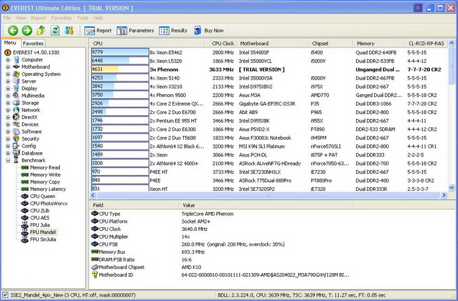
Task: Expand the Database tree node
Action: click(8, 153)
